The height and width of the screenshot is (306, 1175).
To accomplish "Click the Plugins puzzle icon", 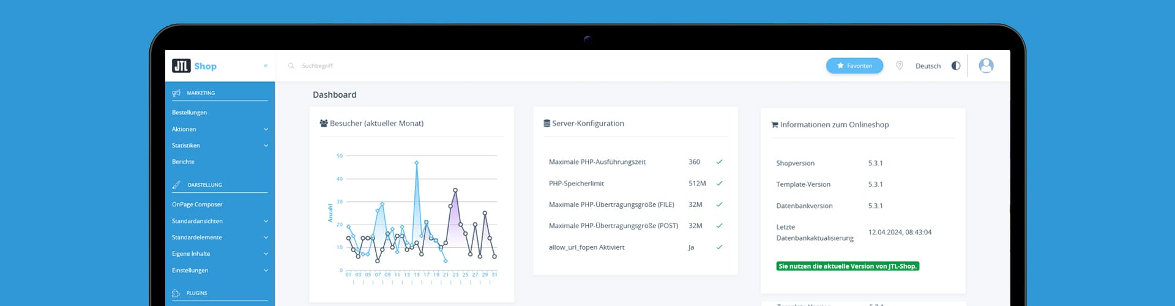I will [176, 293].
